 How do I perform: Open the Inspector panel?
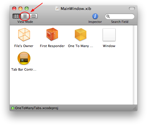(x=95, y=16)
